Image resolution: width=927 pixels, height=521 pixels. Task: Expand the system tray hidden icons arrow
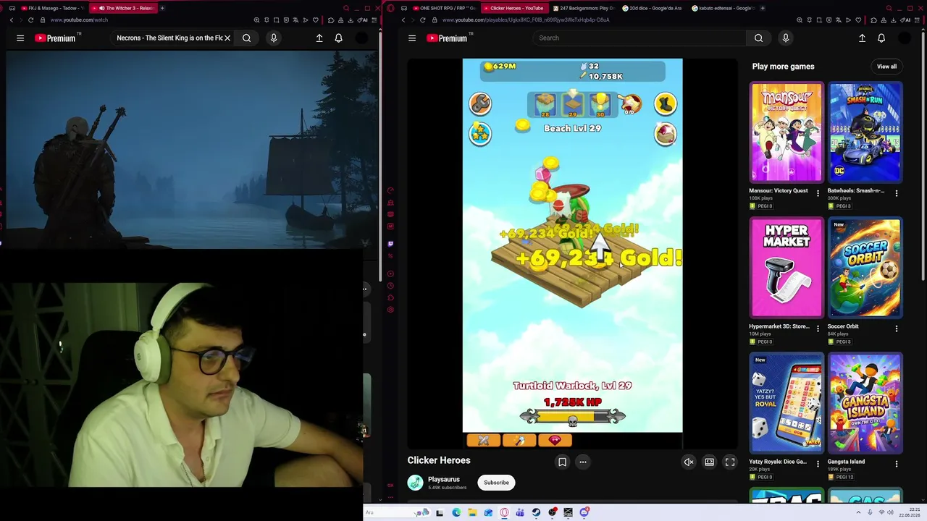(859, 513)
